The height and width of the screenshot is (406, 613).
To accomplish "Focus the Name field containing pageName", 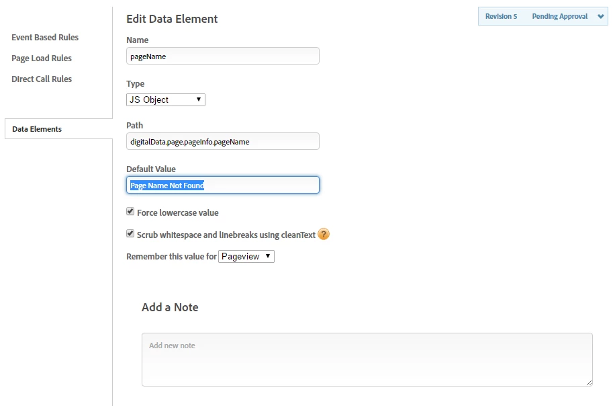I will [x=223, y=56].
